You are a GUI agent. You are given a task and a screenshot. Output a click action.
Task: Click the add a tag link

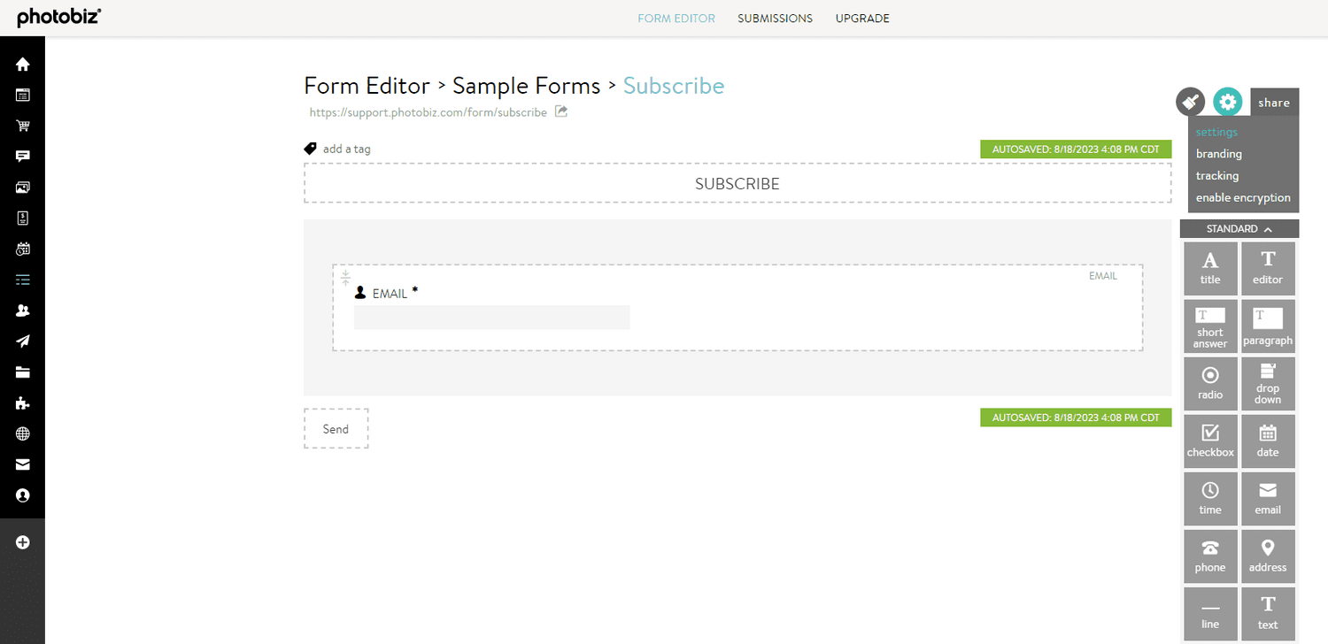click(346, 149)
